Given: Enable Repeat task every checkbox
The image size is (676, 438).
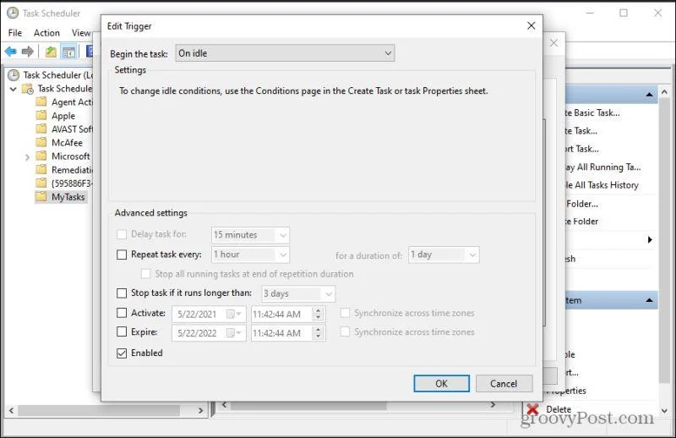Looking at the screenshot, I should click(122, 255).
